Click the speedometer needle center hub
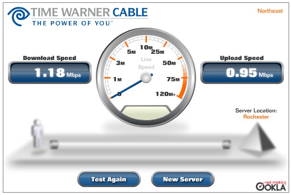The width and height of the screenshot is (291, 195). point(146,78)
